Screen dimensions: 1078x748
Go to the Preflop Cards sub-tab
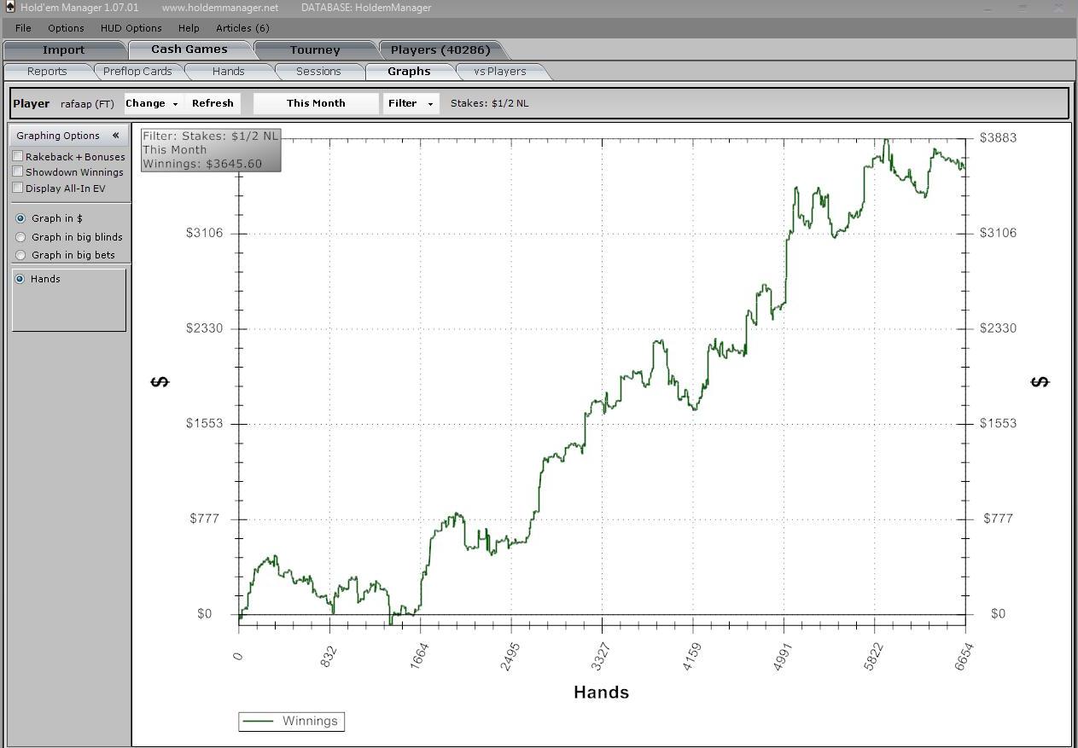click(x=137, y=72)
